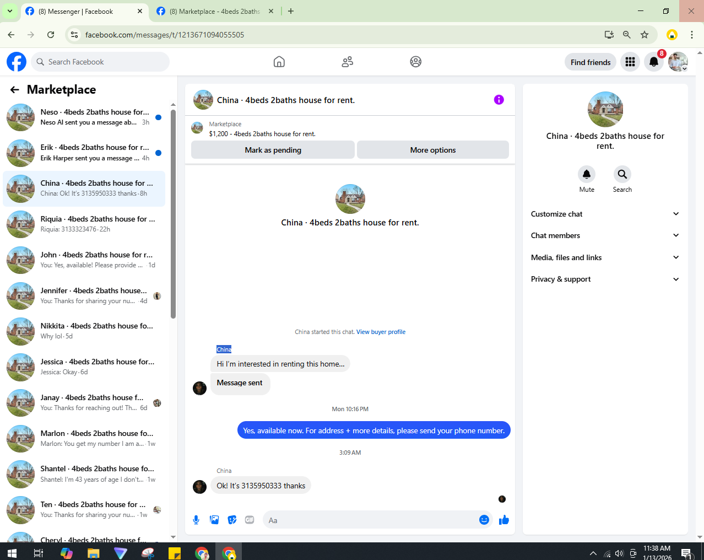704x560 pixels.
Task: Open John conversation in list
Action: [x=84, y=260]
